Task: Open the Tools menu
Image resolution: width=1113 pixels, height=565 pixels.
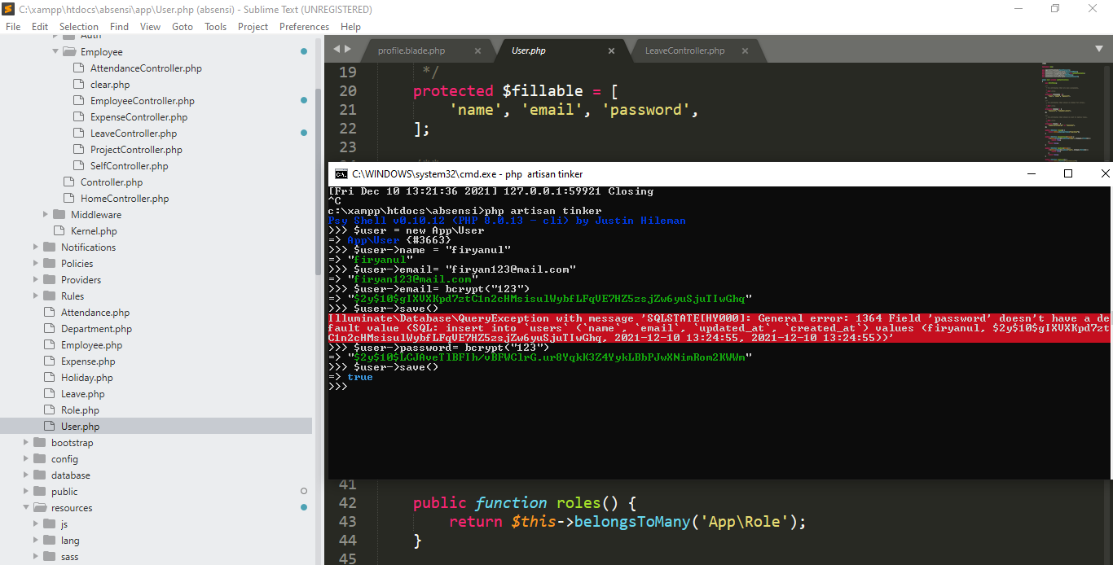Action: pyautogui.click(x=216, y=26)
